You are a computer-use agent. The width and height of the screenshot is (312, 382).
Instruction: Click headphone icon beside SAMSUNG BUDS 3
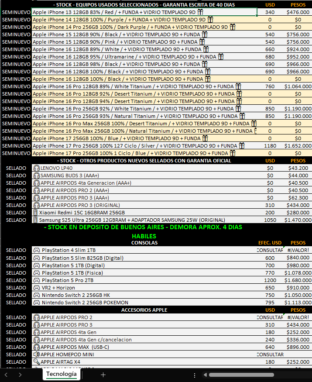pyautogui.click(x=37, y=176)
